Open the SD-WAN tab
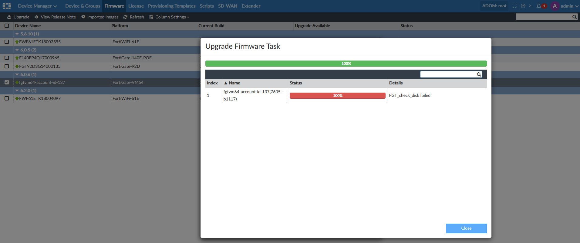Image resolution: width=580 pixels, height=243 pixels. pos(228,6)
